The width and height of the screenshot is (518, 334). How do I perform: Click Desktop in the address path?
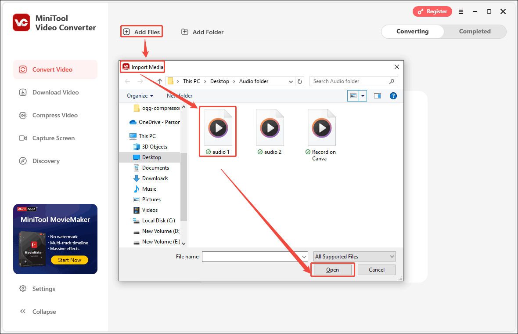(x=219, y=81)
